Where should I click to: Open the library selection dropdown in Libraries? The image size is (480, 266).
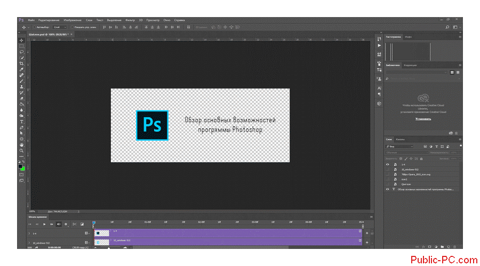417,72
